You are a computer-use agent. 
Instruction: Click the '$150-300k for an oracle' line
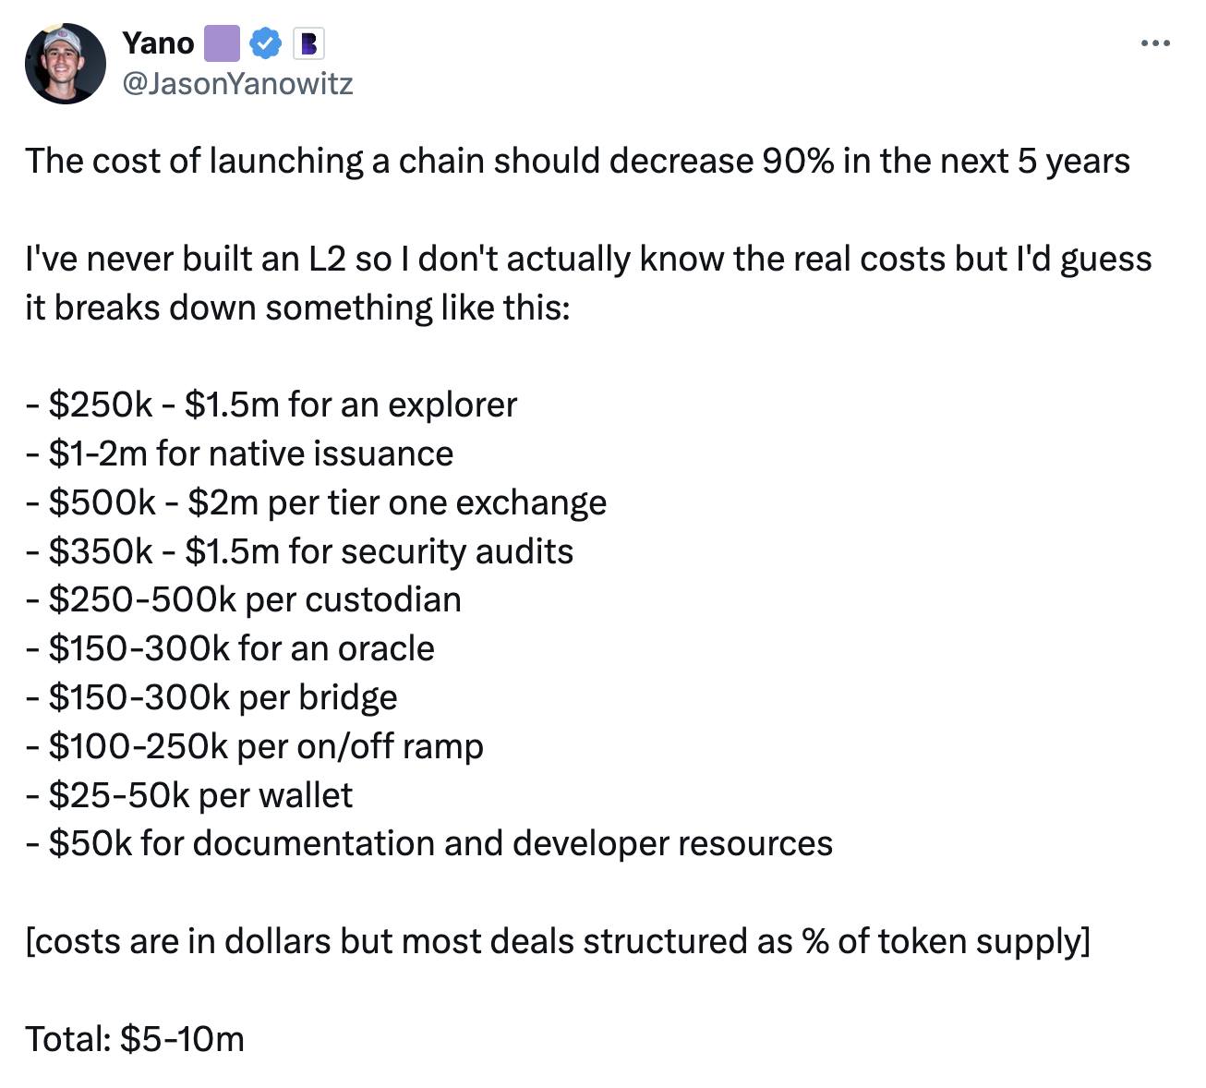[x=230, y=648]
